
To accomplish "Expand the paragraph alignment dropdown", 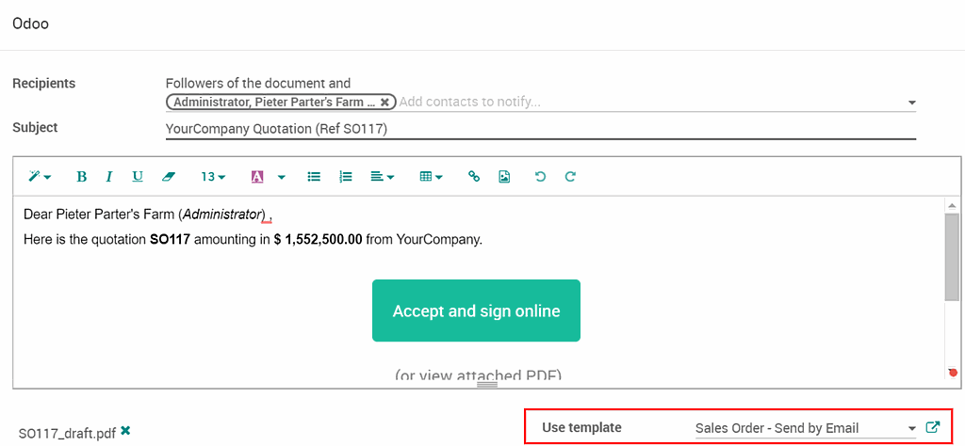I will [383, 177].
